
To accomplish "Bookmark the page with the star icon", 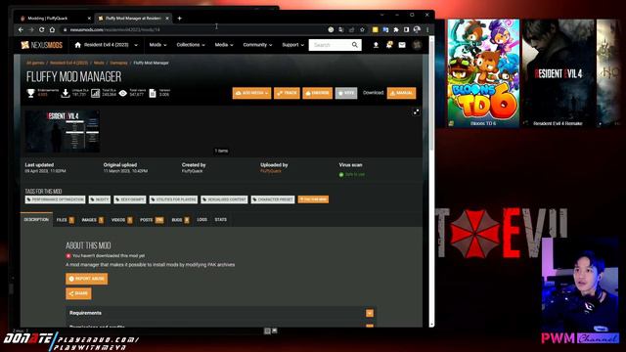I will 362,29.
